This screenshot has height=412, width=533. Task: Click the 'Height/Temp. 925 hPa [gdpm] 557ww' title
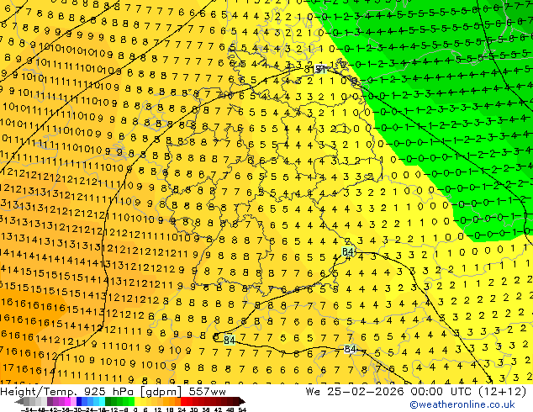coord(113,392)
